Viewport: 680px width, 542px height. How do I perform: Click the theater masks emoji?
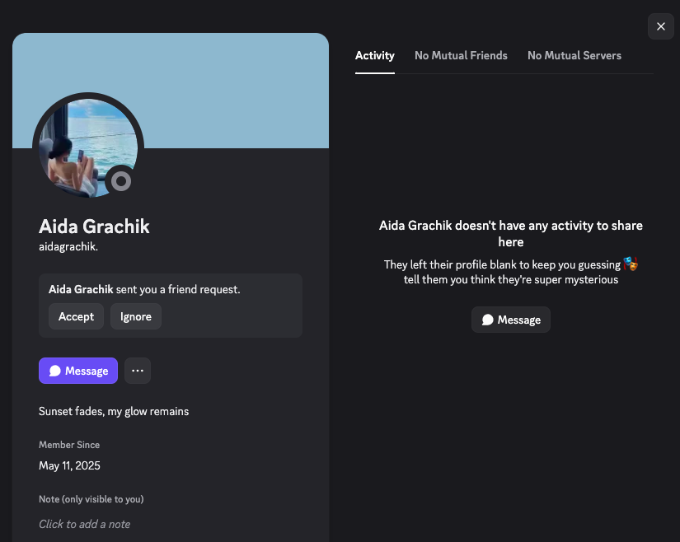click(631, 264)
